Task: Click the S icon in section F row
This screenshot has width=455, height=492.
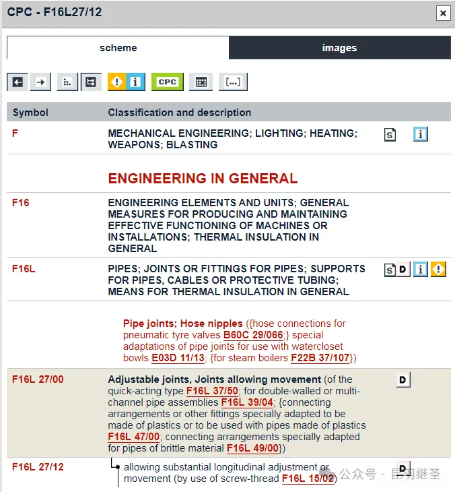Action: tap(390, 135)
